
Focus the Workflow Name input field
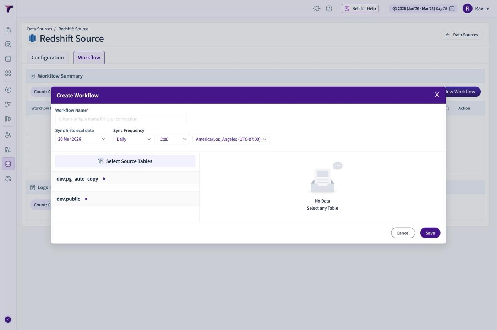click(x=121, y=119)
